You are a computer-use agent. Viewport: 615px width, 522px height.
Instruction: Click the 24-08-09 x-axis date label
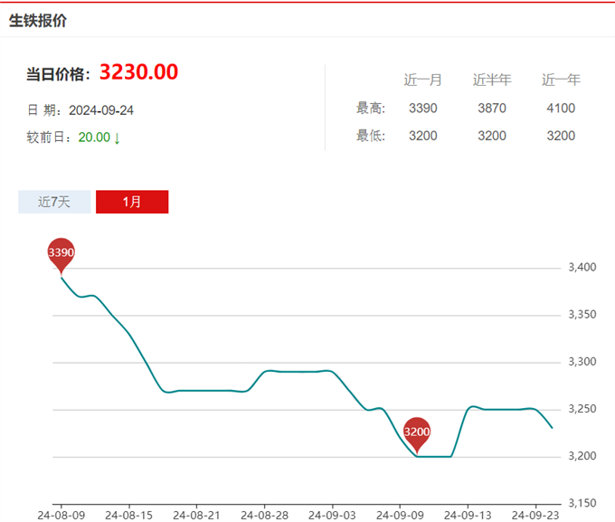pyautogui.click(x=61, y=514)
